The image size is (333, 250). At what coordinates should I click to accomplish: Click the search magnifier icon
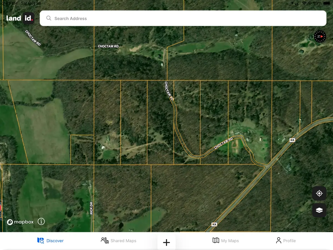[x=49, y=18]
